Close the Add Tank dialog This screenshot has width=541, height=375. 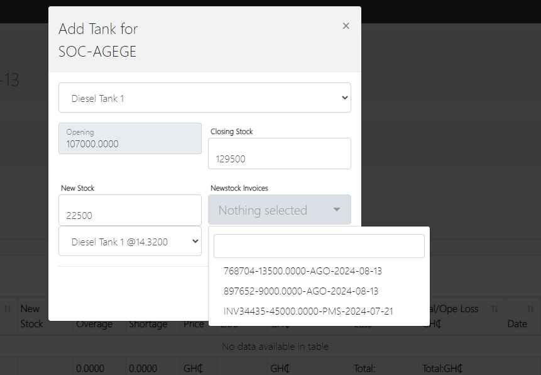click(346, 26)
